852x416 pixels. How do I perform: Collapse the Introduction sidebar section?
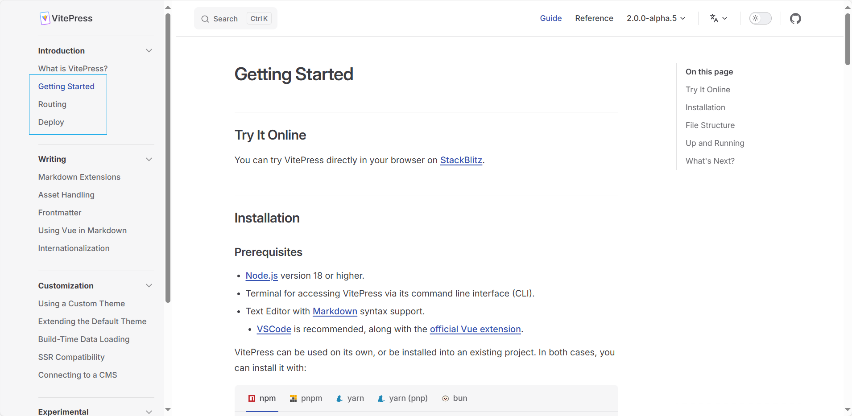point(149,51)
